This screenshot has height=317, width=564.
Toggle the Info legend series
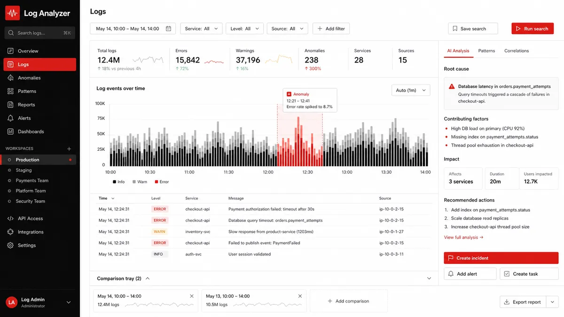[119, 182]
